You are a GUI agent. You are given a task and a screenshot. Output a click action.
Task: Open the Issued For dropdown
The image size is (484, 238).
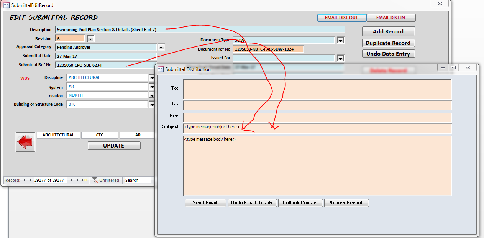[340, 58]
